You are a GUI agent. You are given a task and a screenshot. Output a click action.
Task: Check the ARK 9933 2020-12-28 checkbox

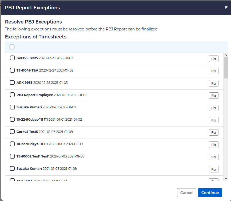coord(12,82)
